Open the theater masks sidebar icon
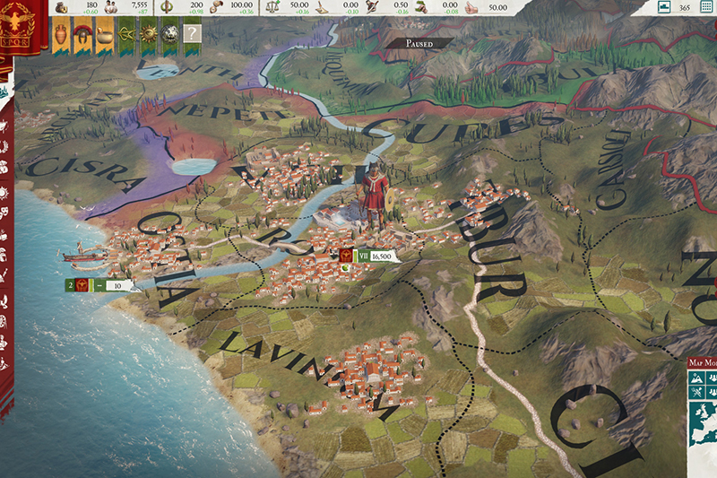This screenshot has width=717, height=478. [4, 213]
